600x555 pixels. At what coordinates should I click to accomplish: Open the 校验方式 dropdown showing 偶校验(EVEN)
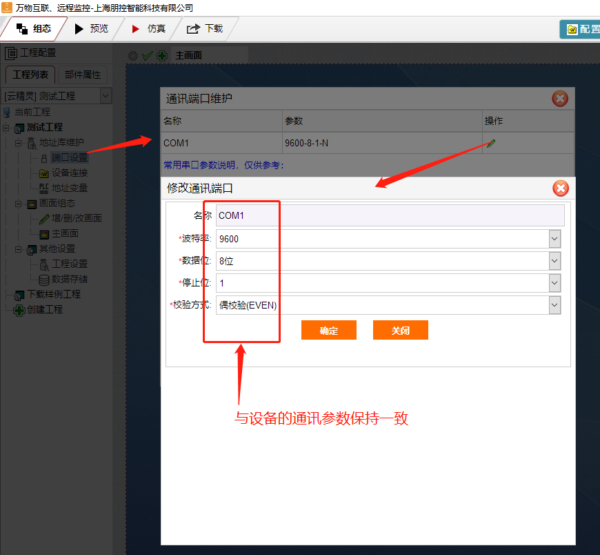point(554,305)
